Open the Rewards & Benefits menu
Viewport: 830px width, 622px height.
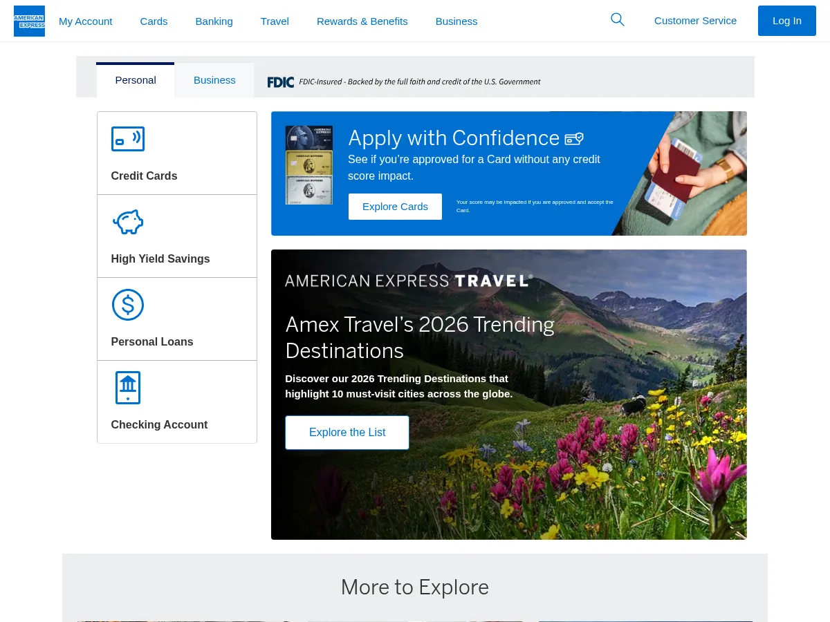tap(362, 21)
